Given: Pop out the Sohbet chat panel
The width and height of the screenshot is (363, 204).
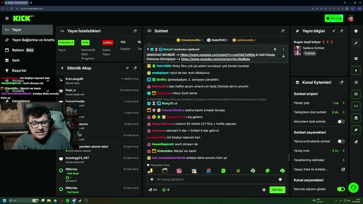Looking at the screenshot, I should [283, 31].
